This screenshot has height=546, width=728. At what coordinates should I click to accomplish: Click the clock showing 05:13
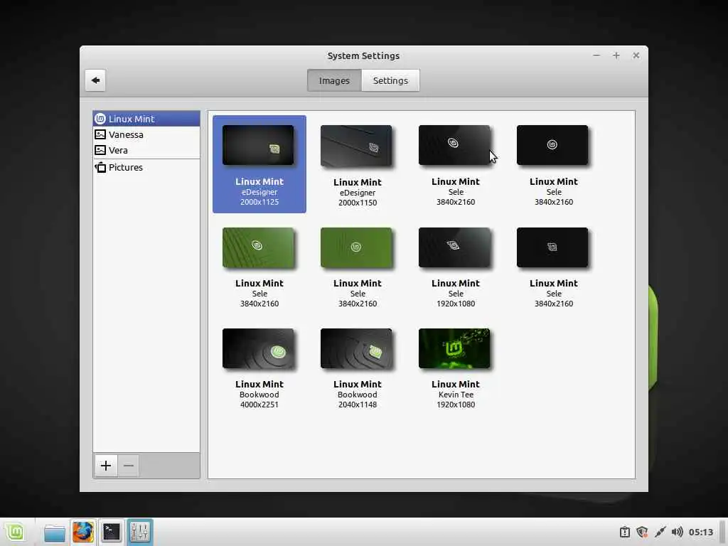coord(701,532)
